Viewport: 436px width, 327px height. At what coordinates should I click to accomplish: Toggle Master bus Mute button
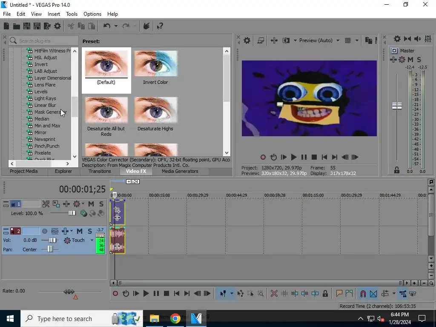click(x=410, y=60)
